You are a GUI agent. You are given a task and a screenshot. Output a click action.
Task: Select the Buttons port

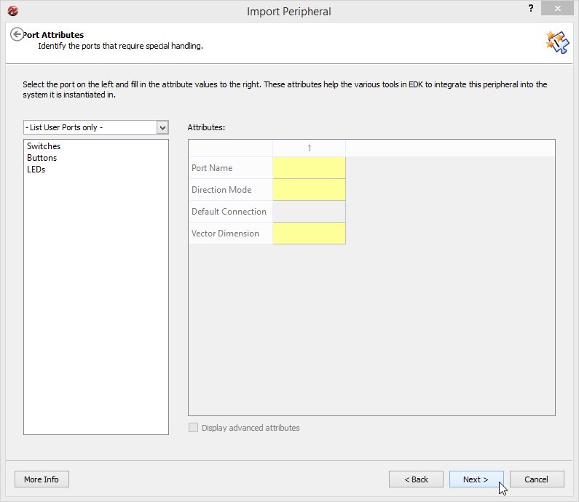[x=42, y=158]
